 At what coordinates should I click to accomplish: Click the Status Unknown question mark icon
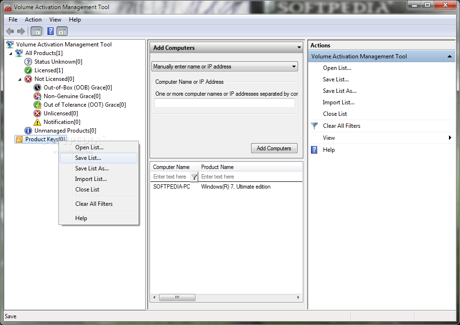coord(28,62)
